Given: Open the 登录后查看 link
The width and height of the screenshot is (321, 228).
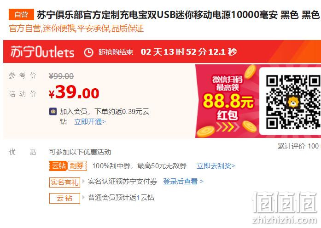Looking at the screenshot, I should [x=183, y=182].
